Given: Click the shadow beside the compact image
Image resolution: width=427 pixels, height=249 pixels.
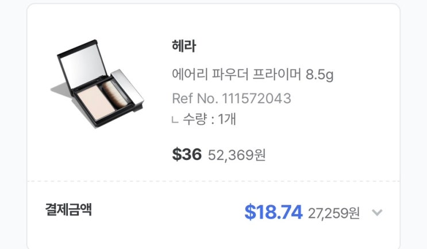Looking at the screenshot, I should (x=61, y=91).
